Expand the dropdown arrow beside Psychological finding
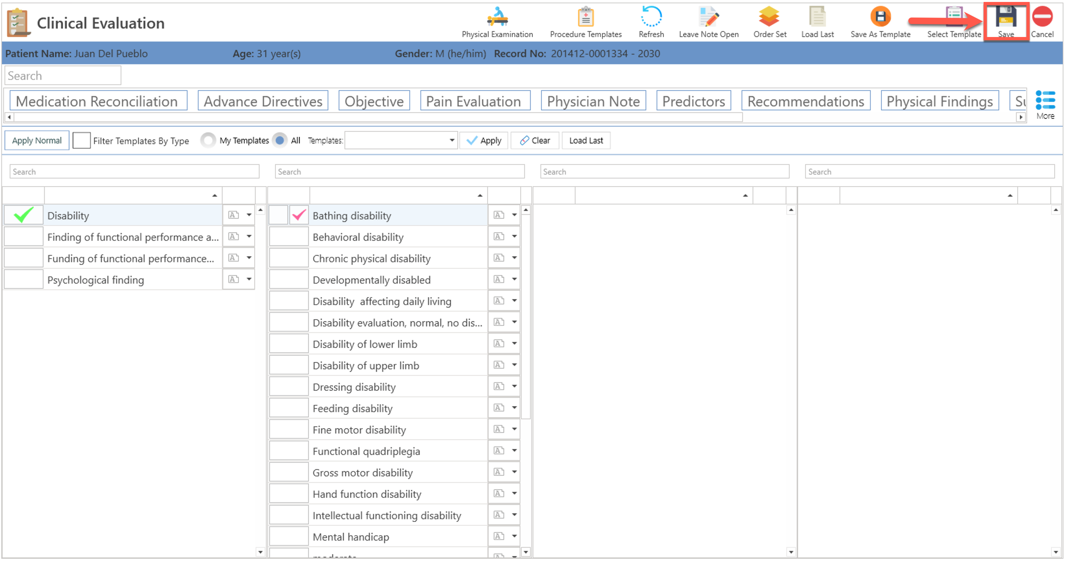Screen dimensions: 1066x562 pyautogui.click(x=249, y=280)
